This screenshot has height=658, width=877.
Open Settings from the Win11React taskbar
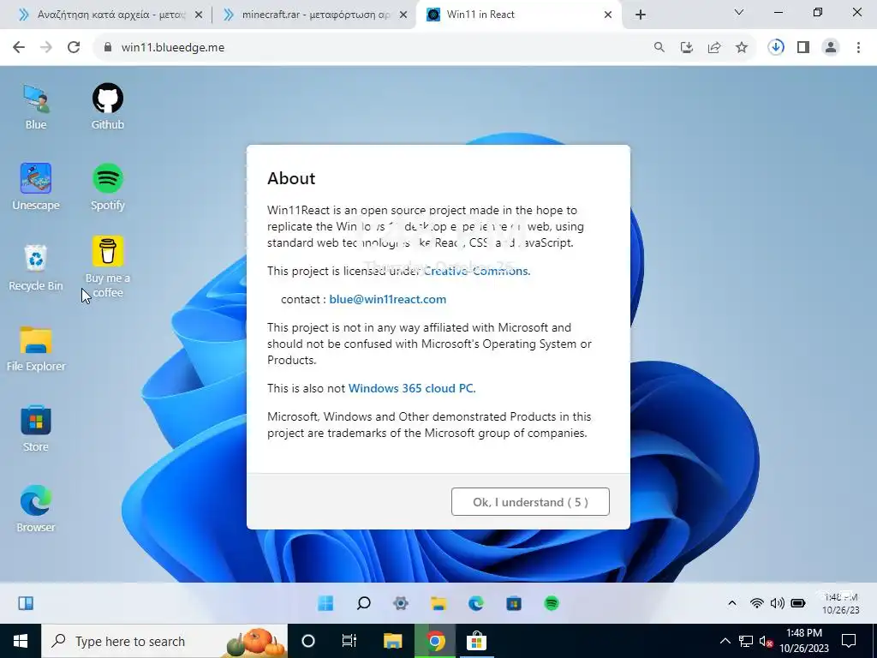point(401,603)
